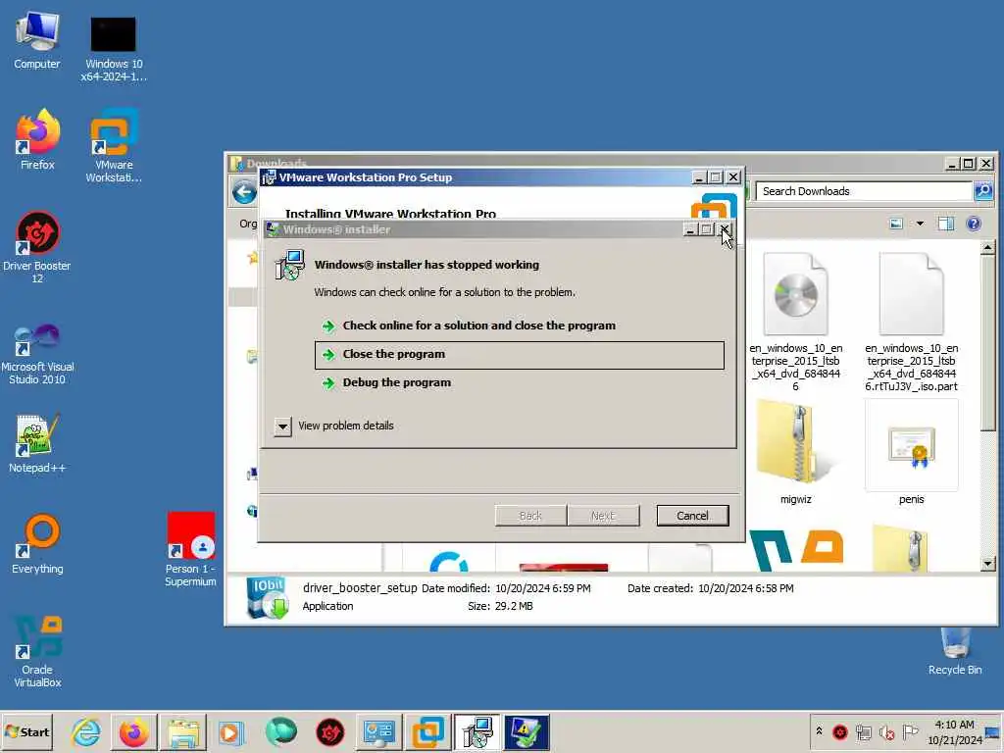Open Microsoft Visual Studio 2010 shortcut
This screenshot has width=1004, height=753.
37,353
